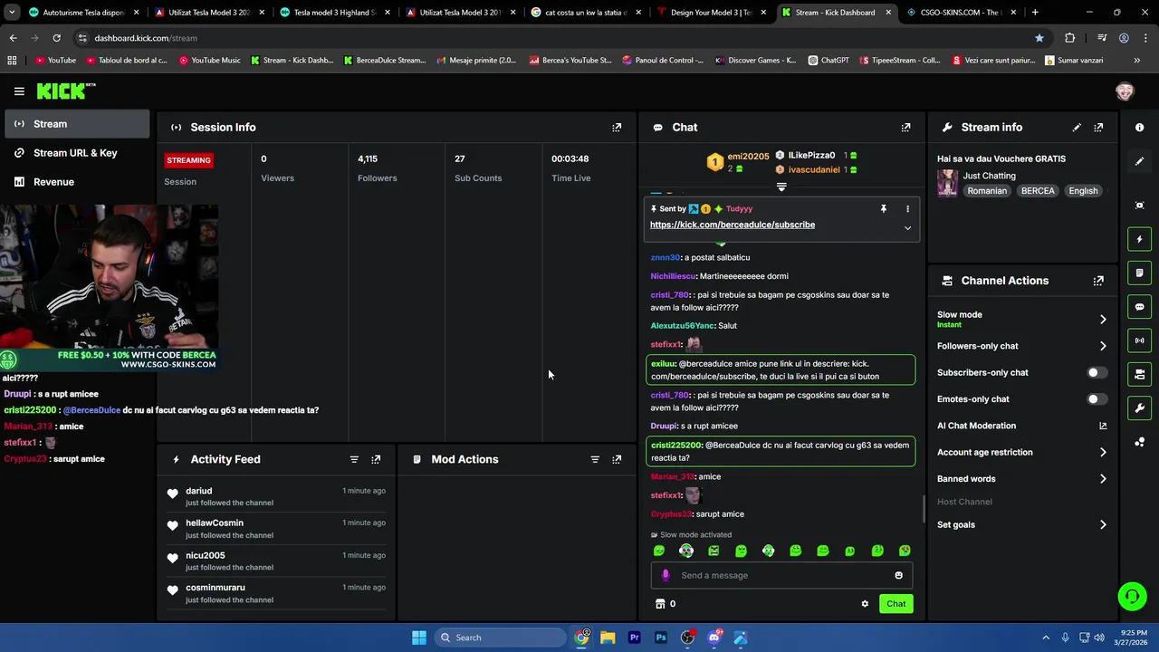Pop out the Chat panel
The image size is (1159, 652).
(x=905, y=128)
